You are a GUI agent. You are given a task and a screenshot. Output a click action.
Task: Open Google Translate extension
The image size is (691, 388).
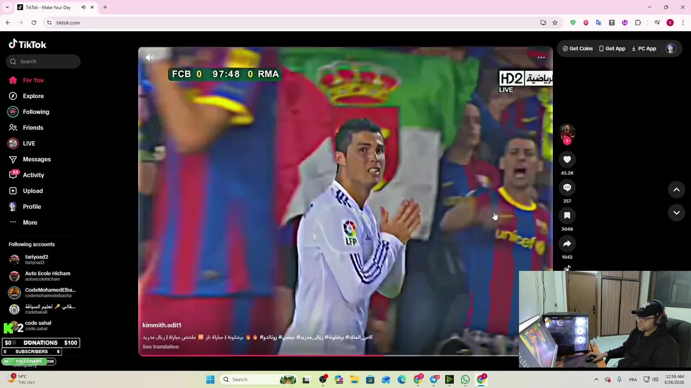tap(599, 23)
